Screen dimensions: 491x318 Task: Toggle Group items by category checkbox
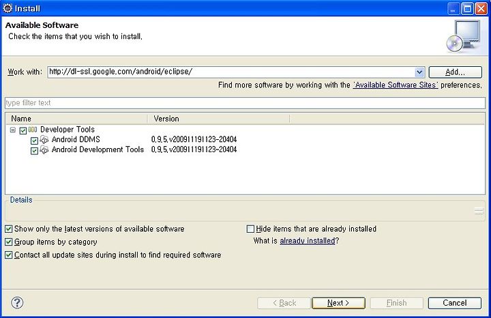click(9, 242)
